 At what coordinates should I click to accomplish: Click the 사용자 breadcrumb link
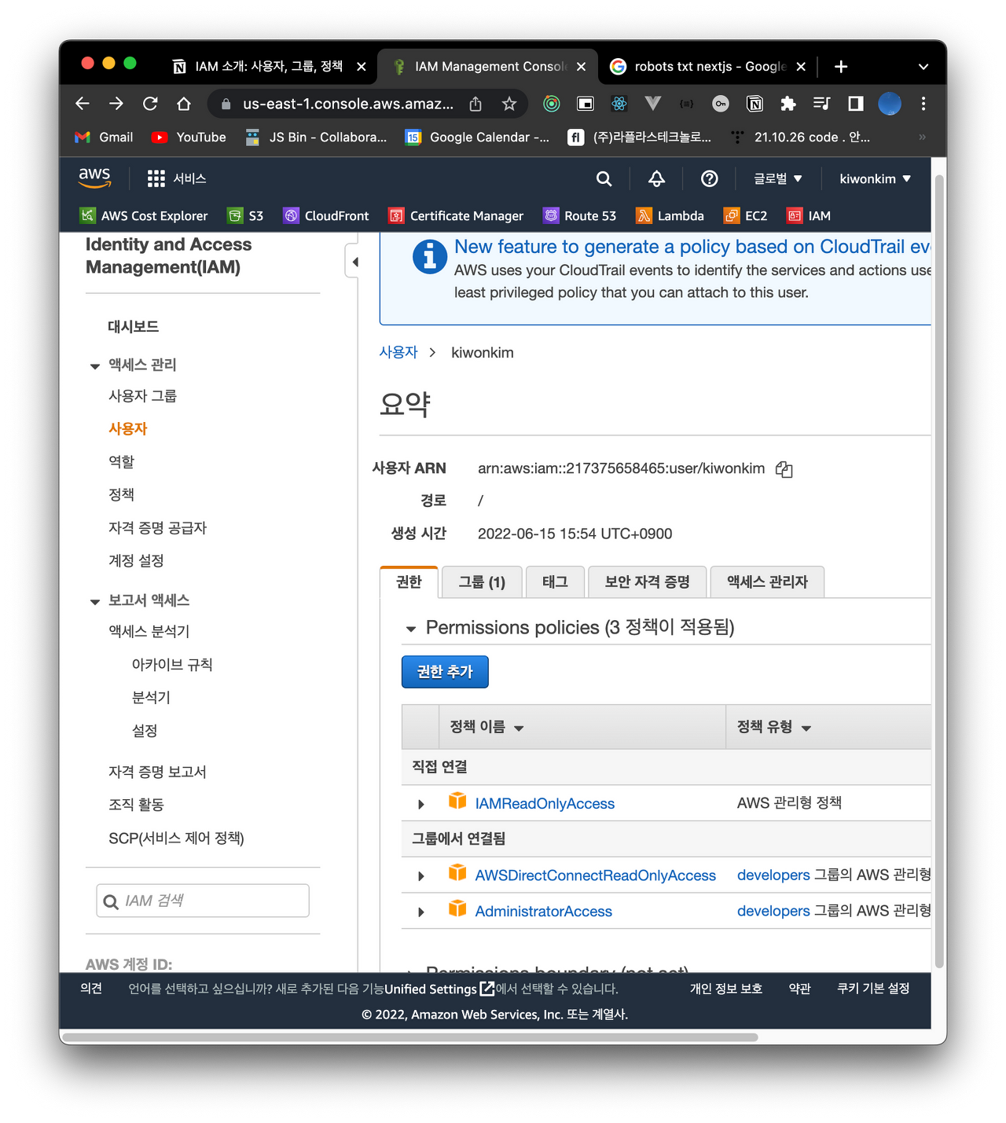click(398, 352)
